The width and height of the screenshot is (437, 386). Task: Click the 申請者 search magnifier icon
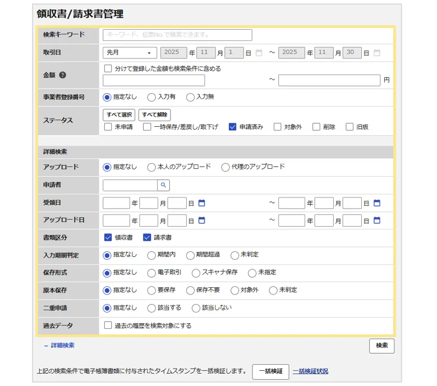[x=163, y=185]
